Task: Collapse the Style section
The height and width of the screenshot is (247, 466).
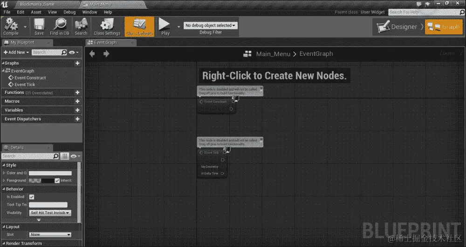Action: pyautogui.click(x=4, y=165)
